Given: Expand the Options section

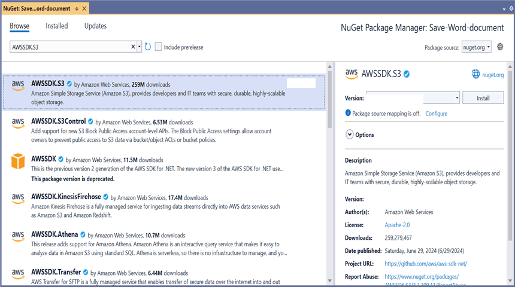Looking at the screenshot, I should [x=350, y=135].
